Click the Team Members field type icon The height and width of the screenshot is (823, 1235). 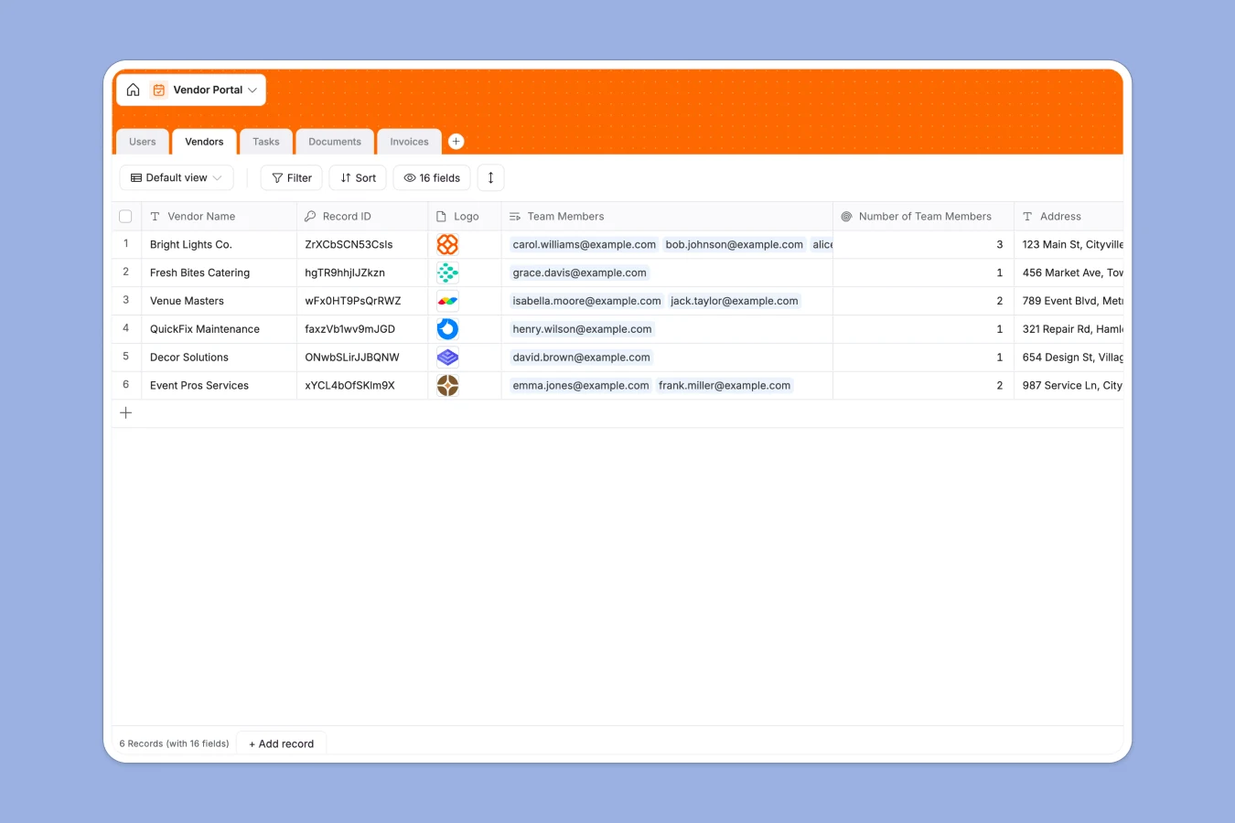[x=515, y=216]
